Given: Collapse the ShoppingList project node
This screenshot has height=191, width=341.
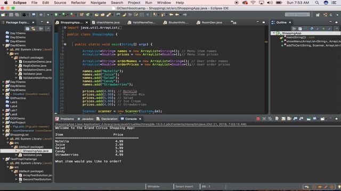Looking at the screenshot, I should [4, 135].
